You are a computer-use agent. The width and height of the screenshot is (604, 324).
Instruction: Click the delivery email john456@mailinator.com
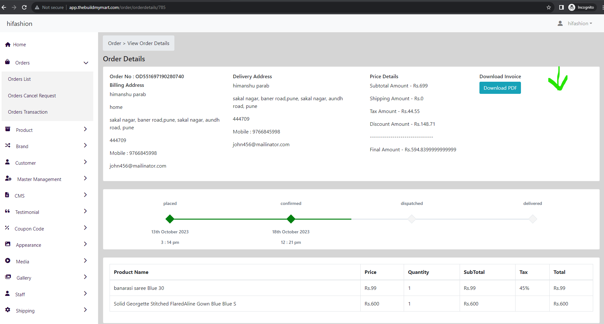[261, 145]
